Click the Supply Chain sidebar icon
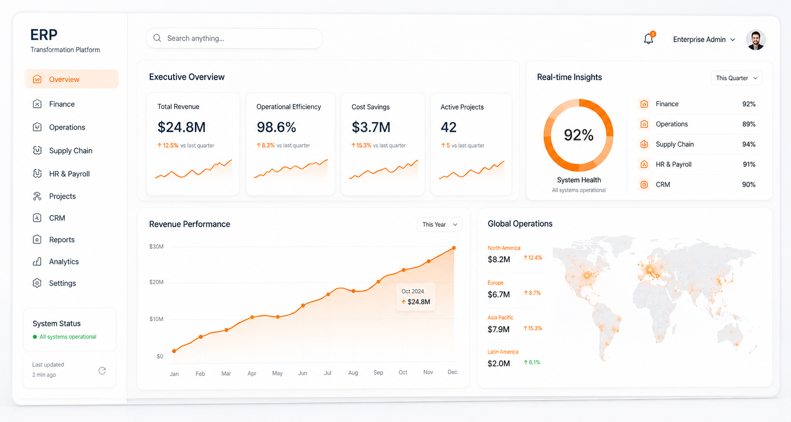Screen dimensions: 791x422 [37, 150]
